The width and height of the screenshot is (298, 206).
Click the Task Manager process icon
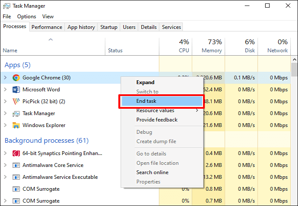[16, 113]
